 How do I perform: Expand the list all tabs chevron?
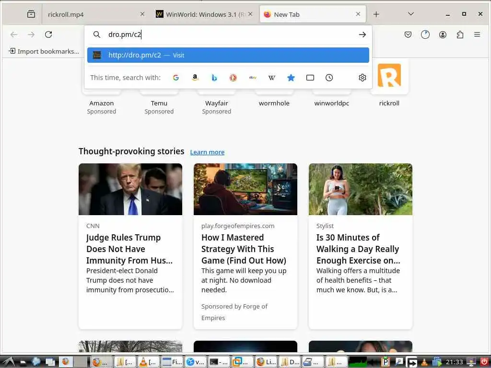point(411,14)
